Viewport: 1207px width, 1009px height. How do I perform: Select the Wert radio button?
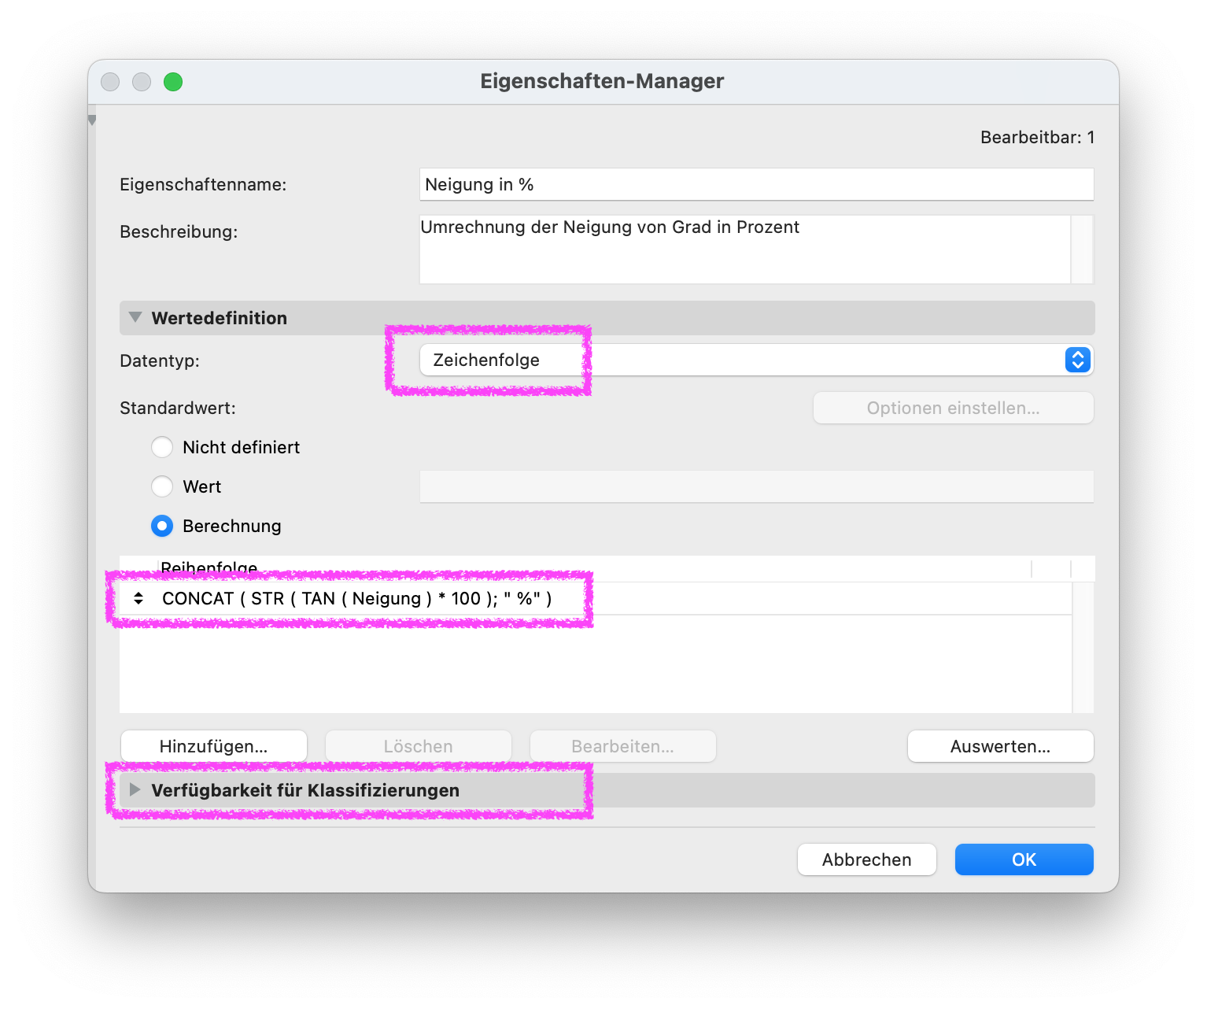tap(162, 486)
